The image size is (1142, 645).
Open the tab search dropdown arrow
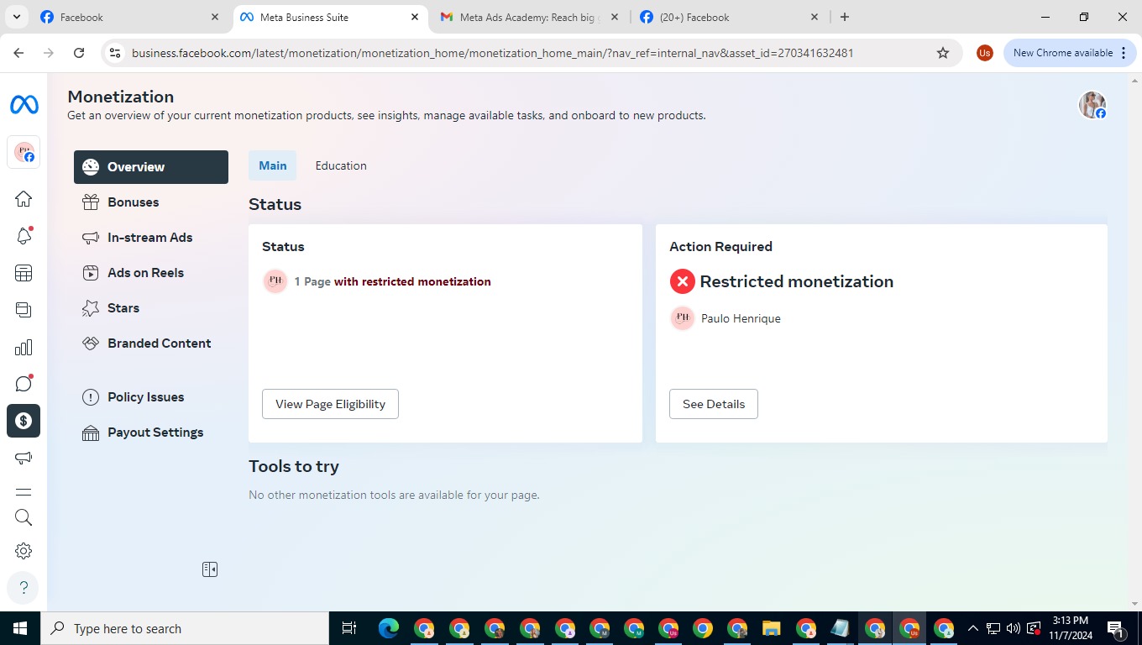click(16, 17)
